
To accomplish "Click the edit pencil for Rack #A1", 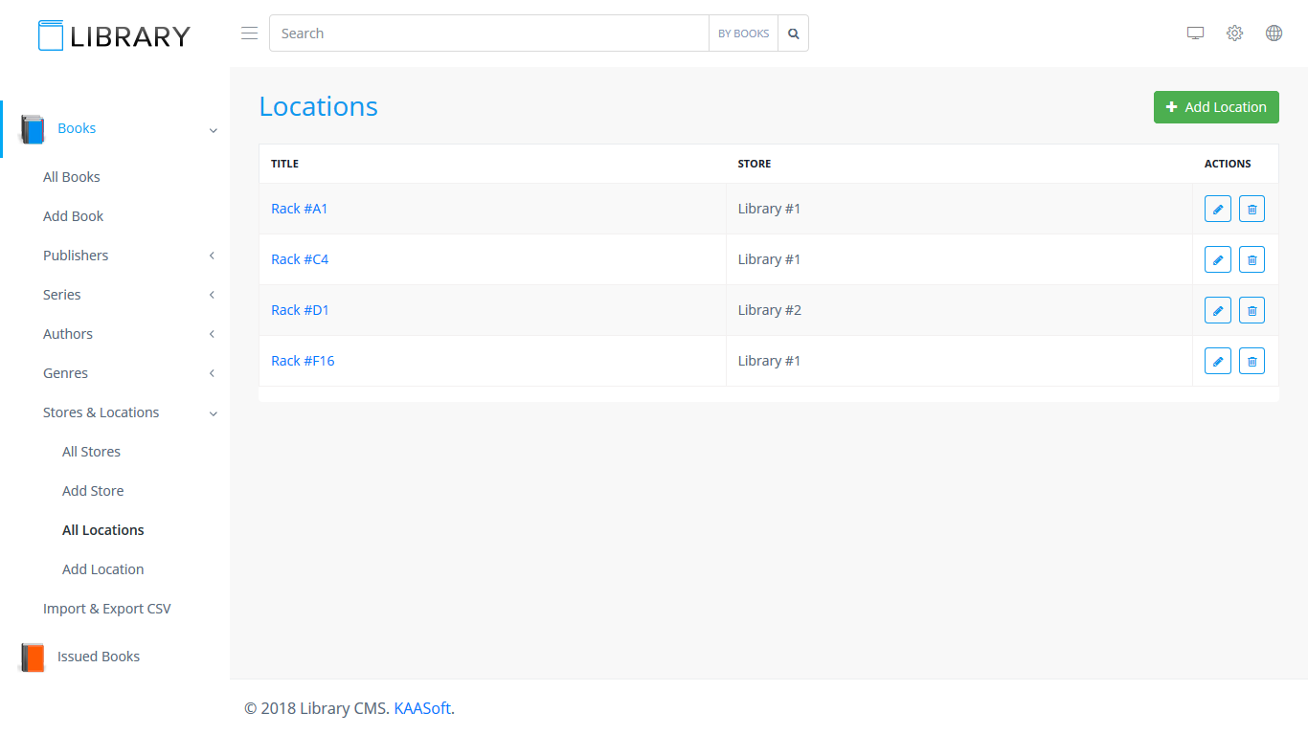I will [1217, 209].
